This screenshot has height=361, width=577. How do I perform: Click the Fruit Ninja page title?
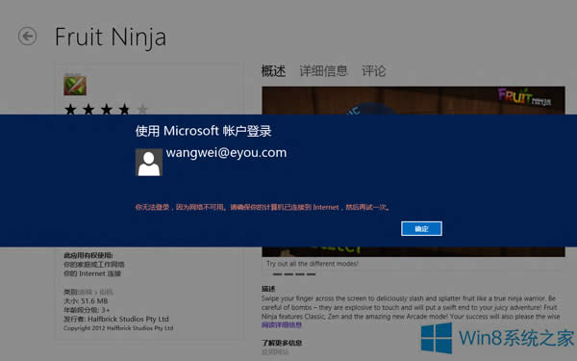[x=111, y=38]
